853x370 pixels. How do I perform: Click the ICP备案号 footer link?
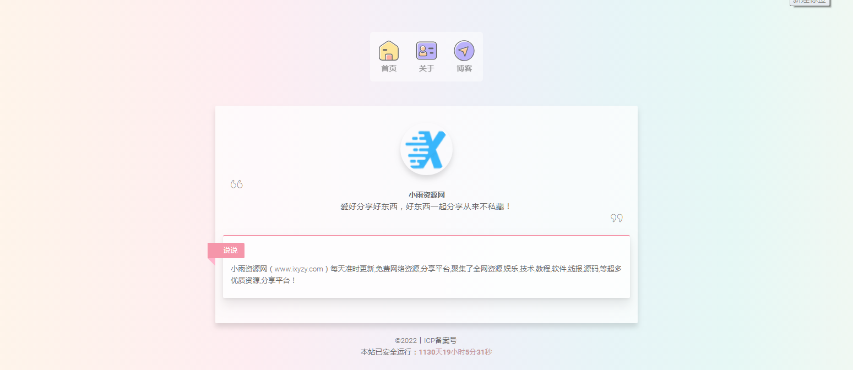440,341
